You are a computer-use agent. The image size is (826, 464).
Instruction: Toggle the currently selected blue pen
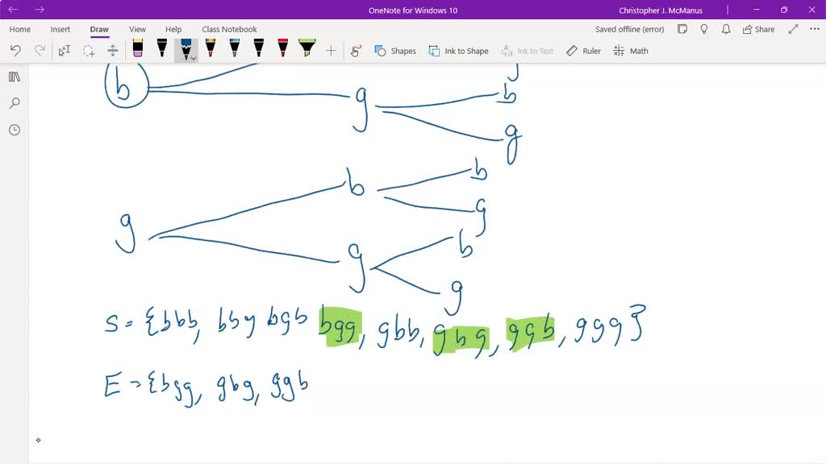pyautogui.click(x=186, y=48)
